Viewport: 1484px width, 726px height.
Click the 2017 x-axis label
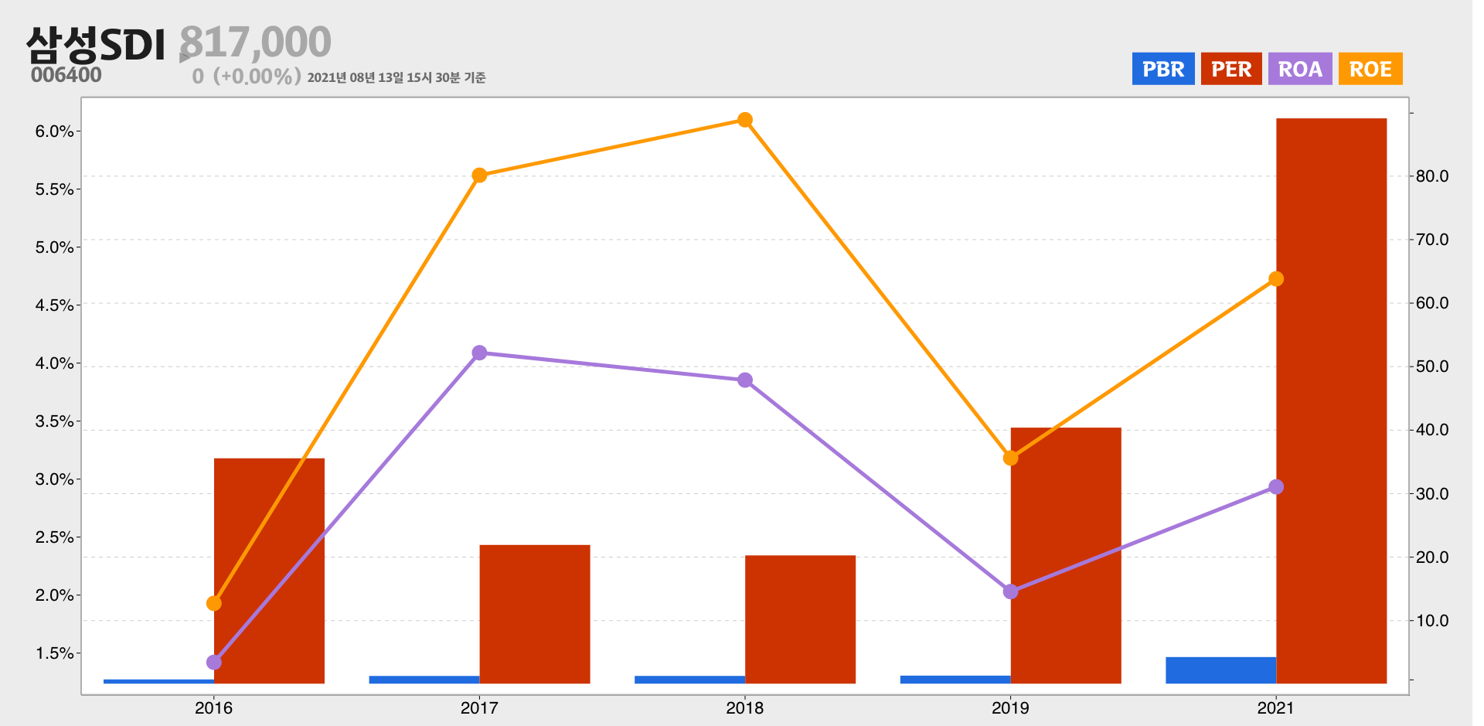coord(479,707)
